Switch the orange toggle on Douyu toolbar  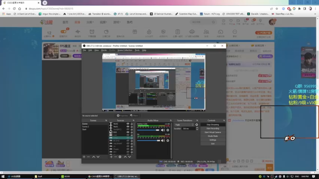63,32
